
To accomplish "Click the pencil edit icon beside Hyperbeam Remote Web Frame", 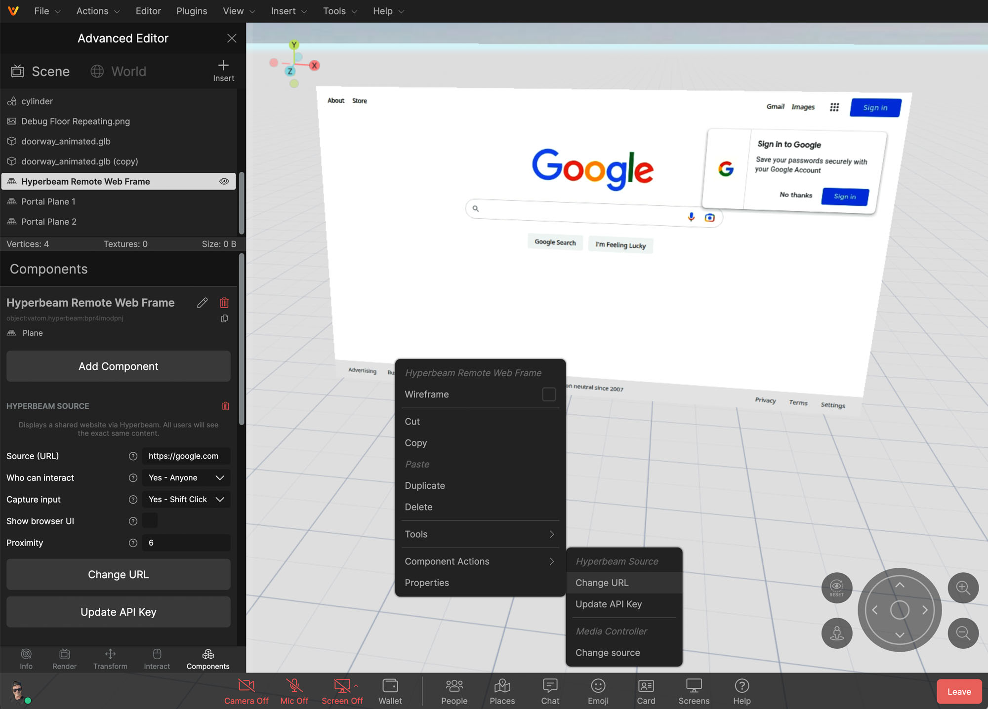I will (x=203, y=303).
